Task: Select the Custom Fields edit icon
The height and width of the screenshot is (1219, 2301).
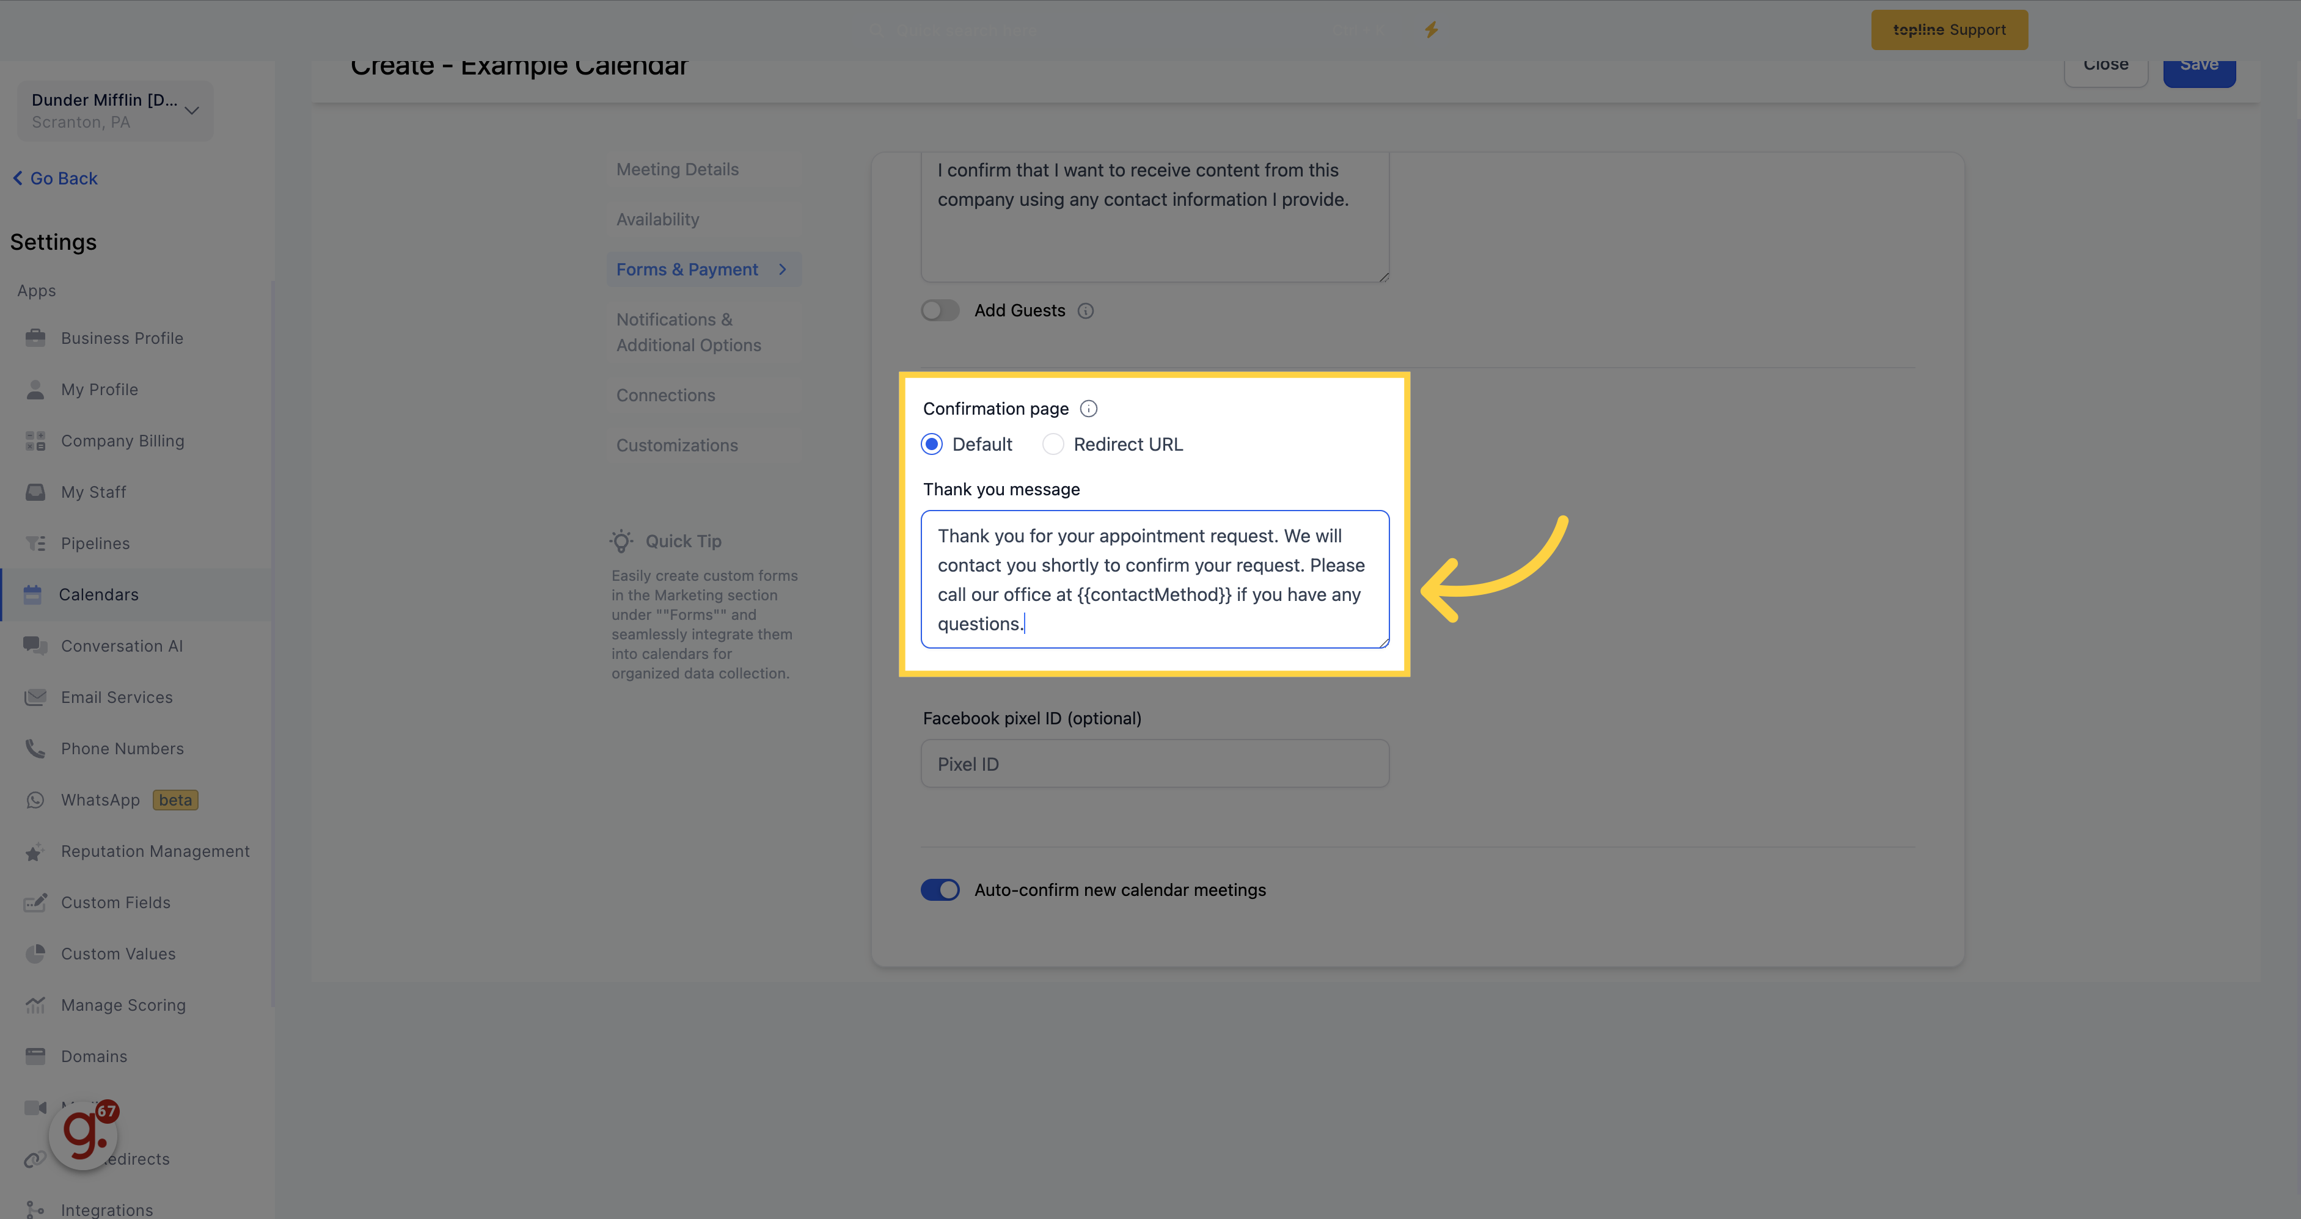Action: coord(35,903)
